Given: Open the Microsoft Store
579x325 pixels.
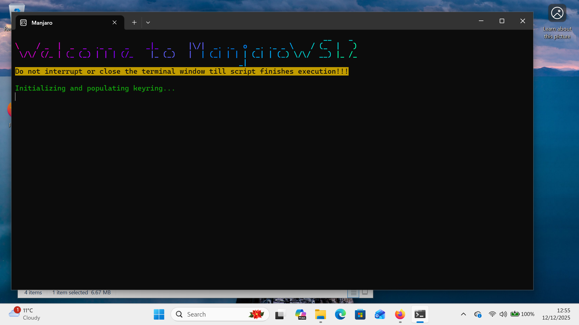Looking at the screenshot, I should pos(360,314).
